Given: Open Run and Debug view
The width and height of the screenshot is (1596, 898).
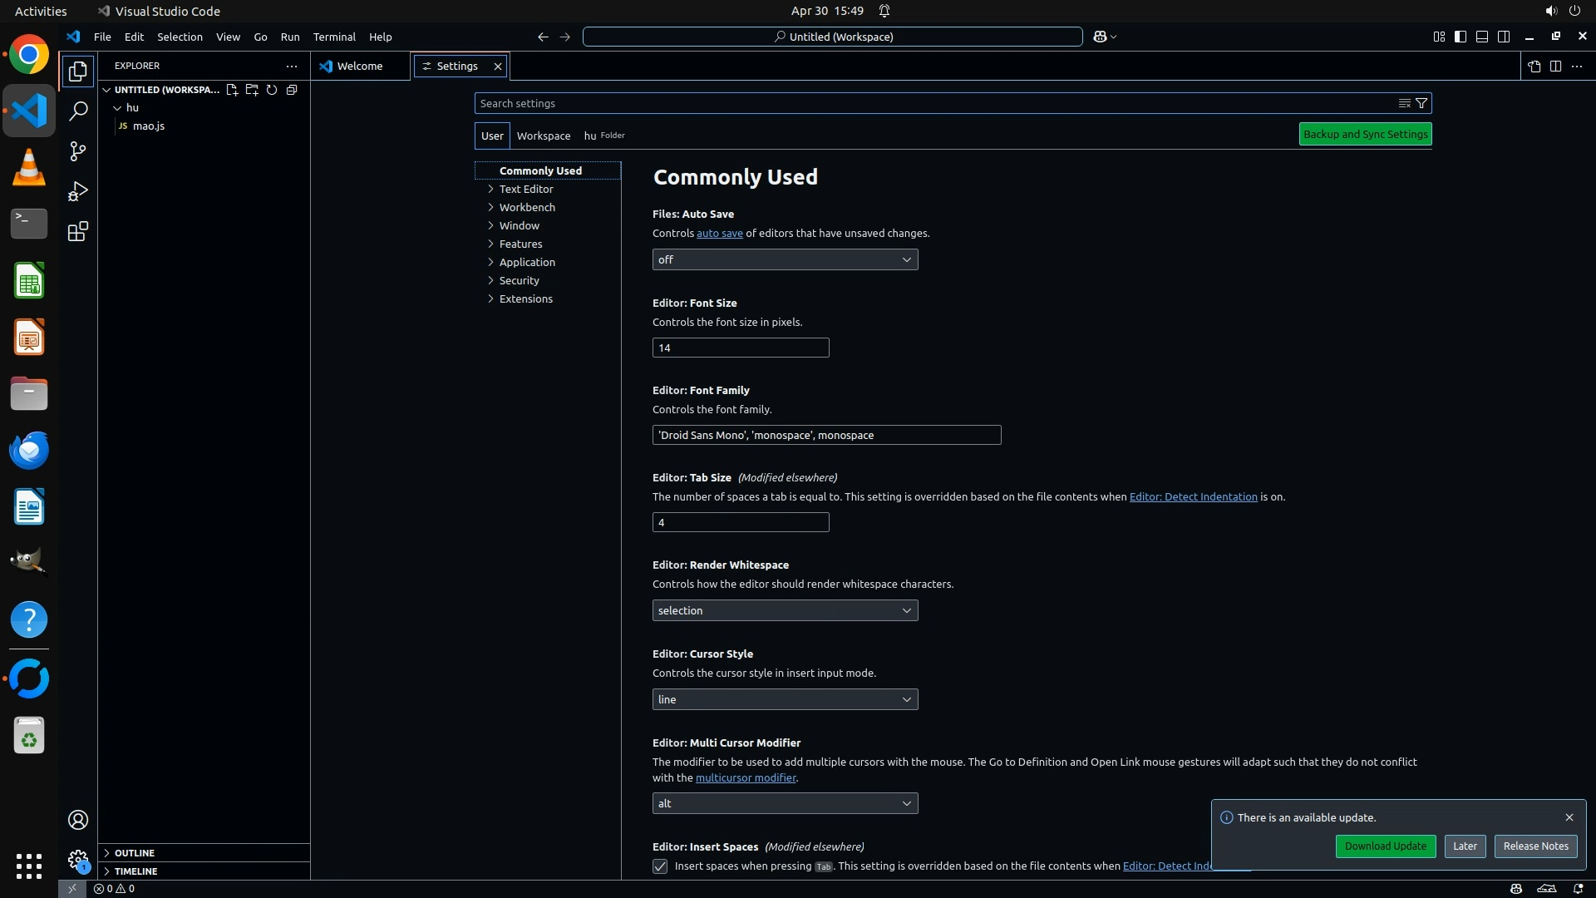Looking at the screenshot, I should pyautogui.click(x=77, y=191).
